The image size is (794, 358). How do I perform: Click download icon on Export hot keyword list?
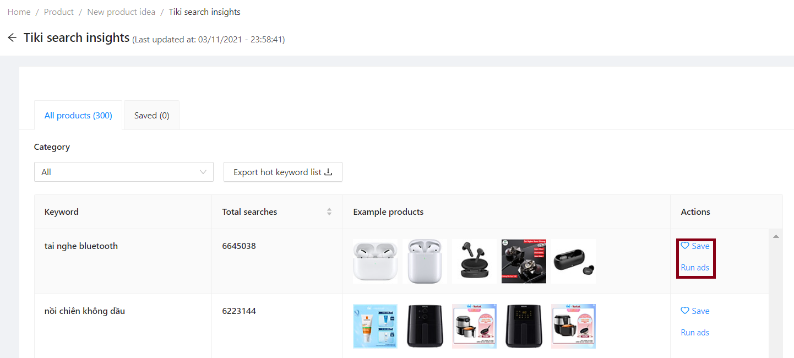pos(328,172)
